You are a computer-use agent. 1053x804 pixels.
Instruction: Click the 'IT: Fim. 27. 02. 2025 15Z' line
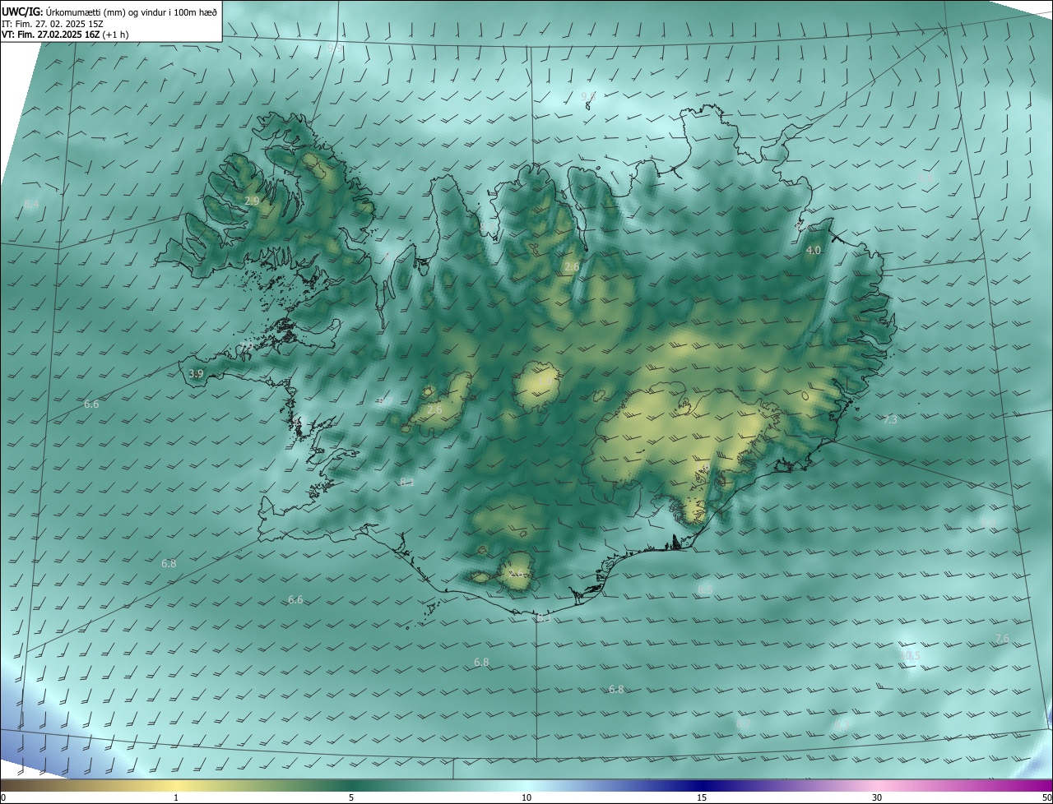[x=53, y=24]
